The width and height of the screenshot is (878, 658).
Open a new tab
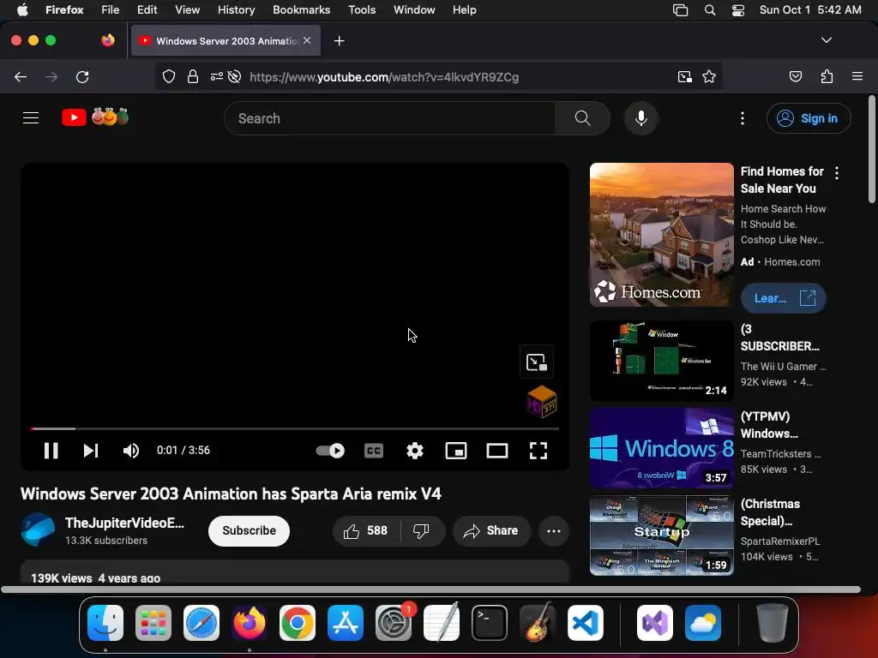coord(339,41)
